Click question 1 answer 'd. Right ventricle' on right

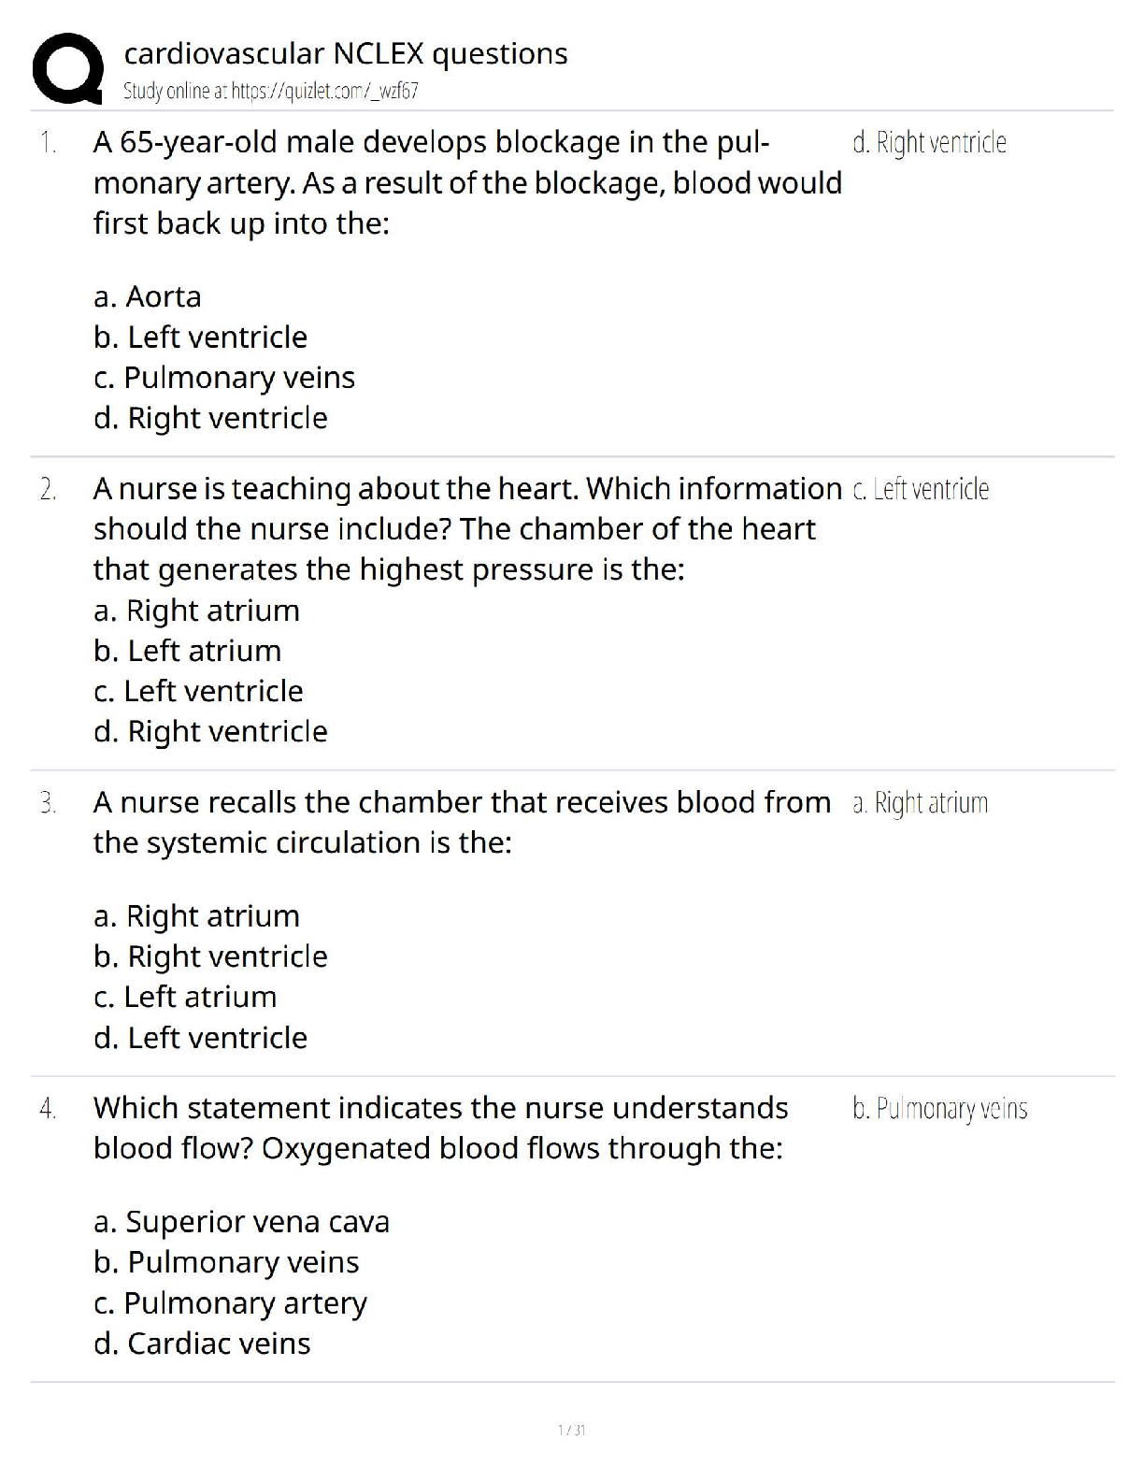point(929,142)
